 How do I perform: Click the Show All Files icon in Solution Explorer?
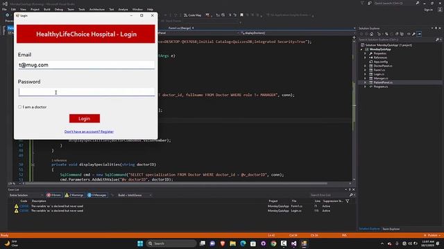pyautogui.click(x=402, y=34)
